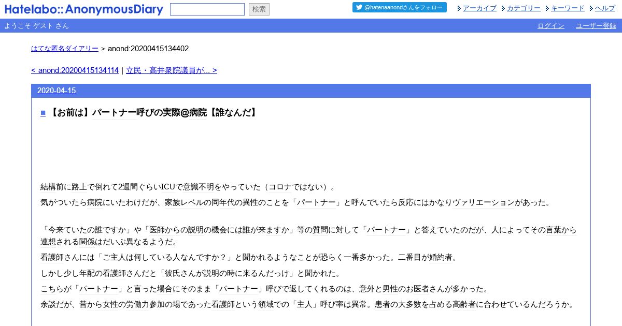The width and height of the screenshot is (622, 326).
Task: Click the 婚約者 keyword link
Action: point(441,257)
